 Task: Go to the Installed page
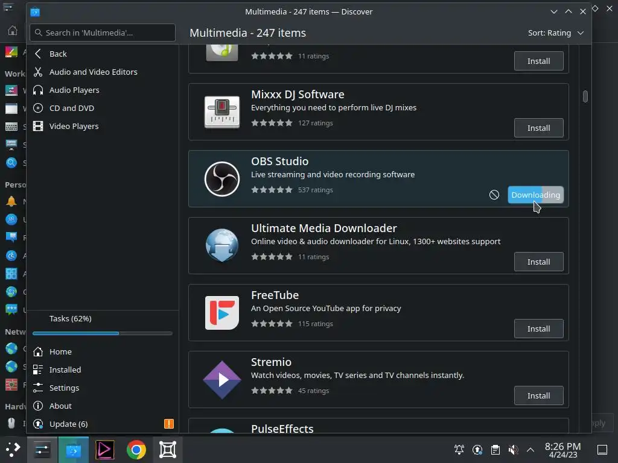click(103, 370)
